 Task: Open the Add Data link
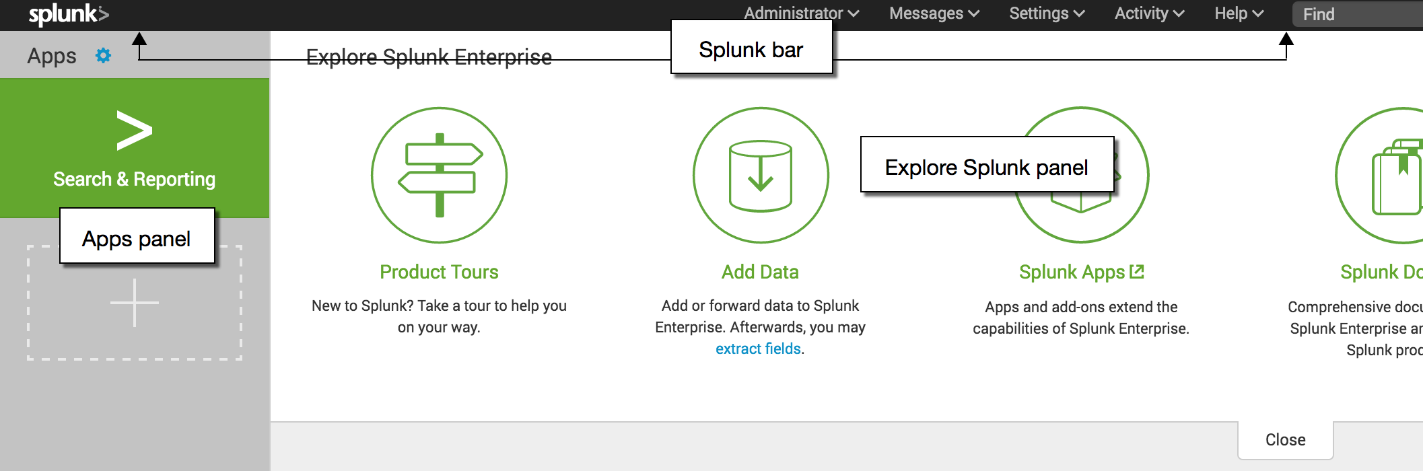(x=760, y=272)
